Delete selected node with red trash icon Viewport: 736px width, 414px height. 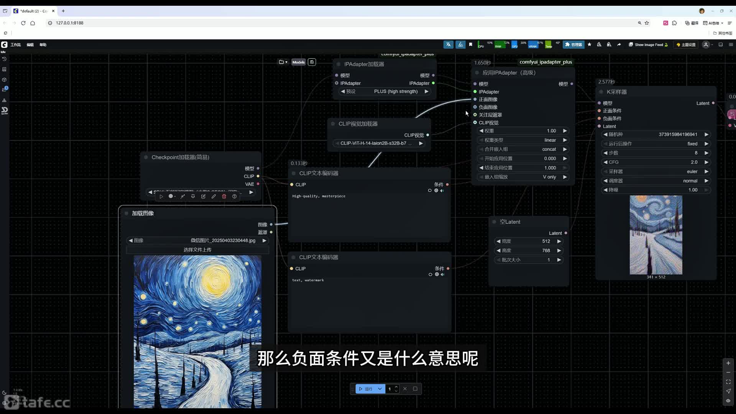click(x=224, y=196)
